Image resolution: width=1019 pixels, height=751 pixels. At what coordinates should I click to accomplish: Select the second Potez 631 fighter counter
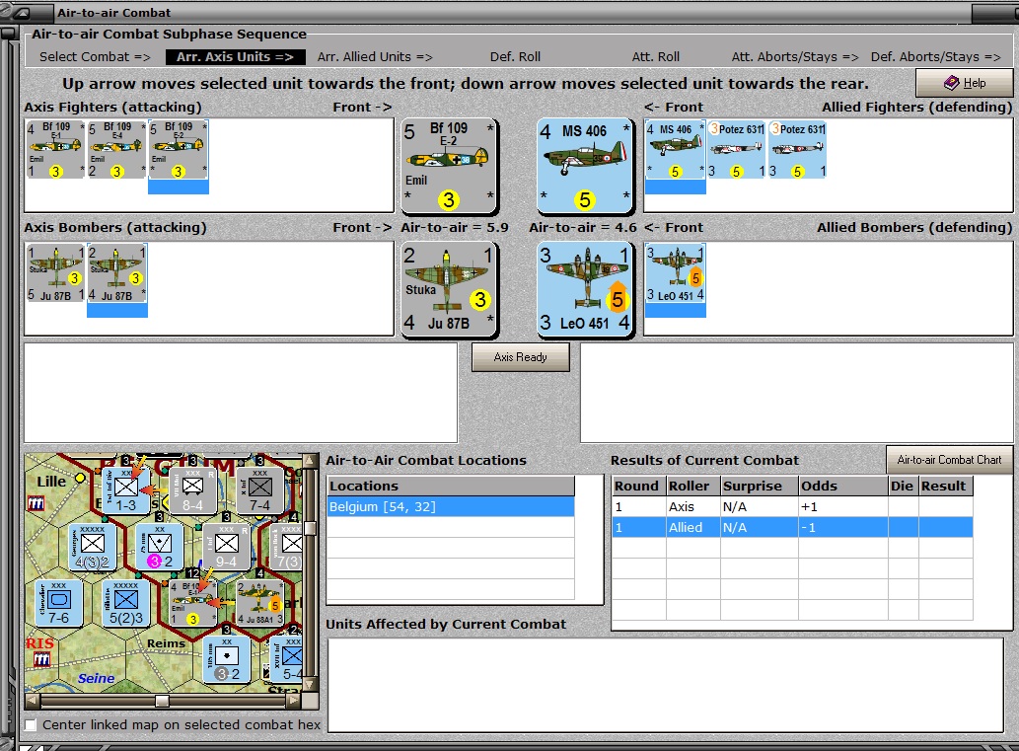(797, 149)
